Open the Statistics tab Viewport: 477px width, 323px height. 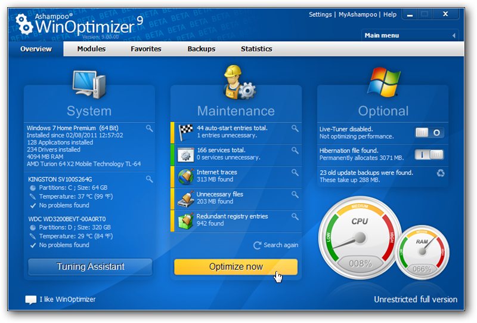pos(256,49)
